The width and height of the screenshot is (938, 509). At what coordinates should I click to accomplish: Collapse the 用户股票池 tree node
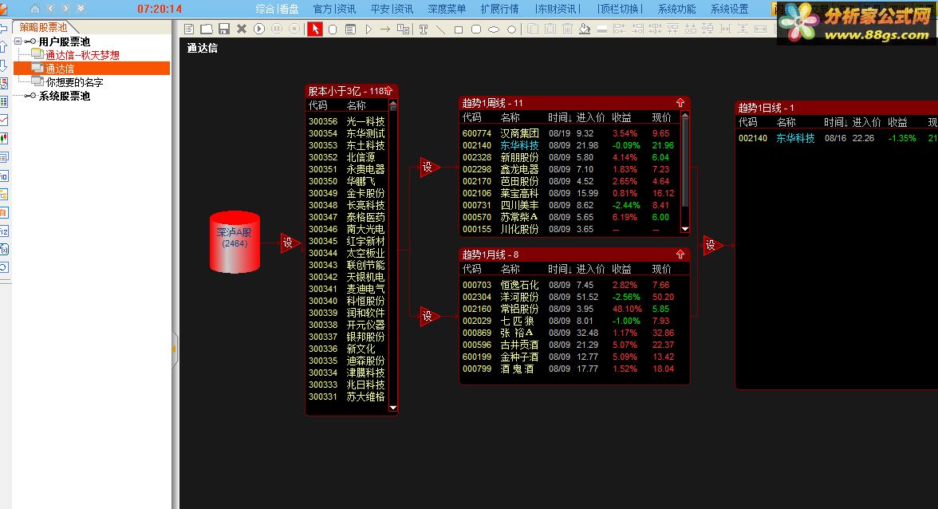(x=18, y=41)
